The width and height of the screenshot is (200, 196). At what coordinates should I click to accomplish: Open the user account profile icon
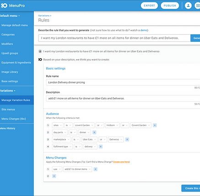[x=188, y=5]
